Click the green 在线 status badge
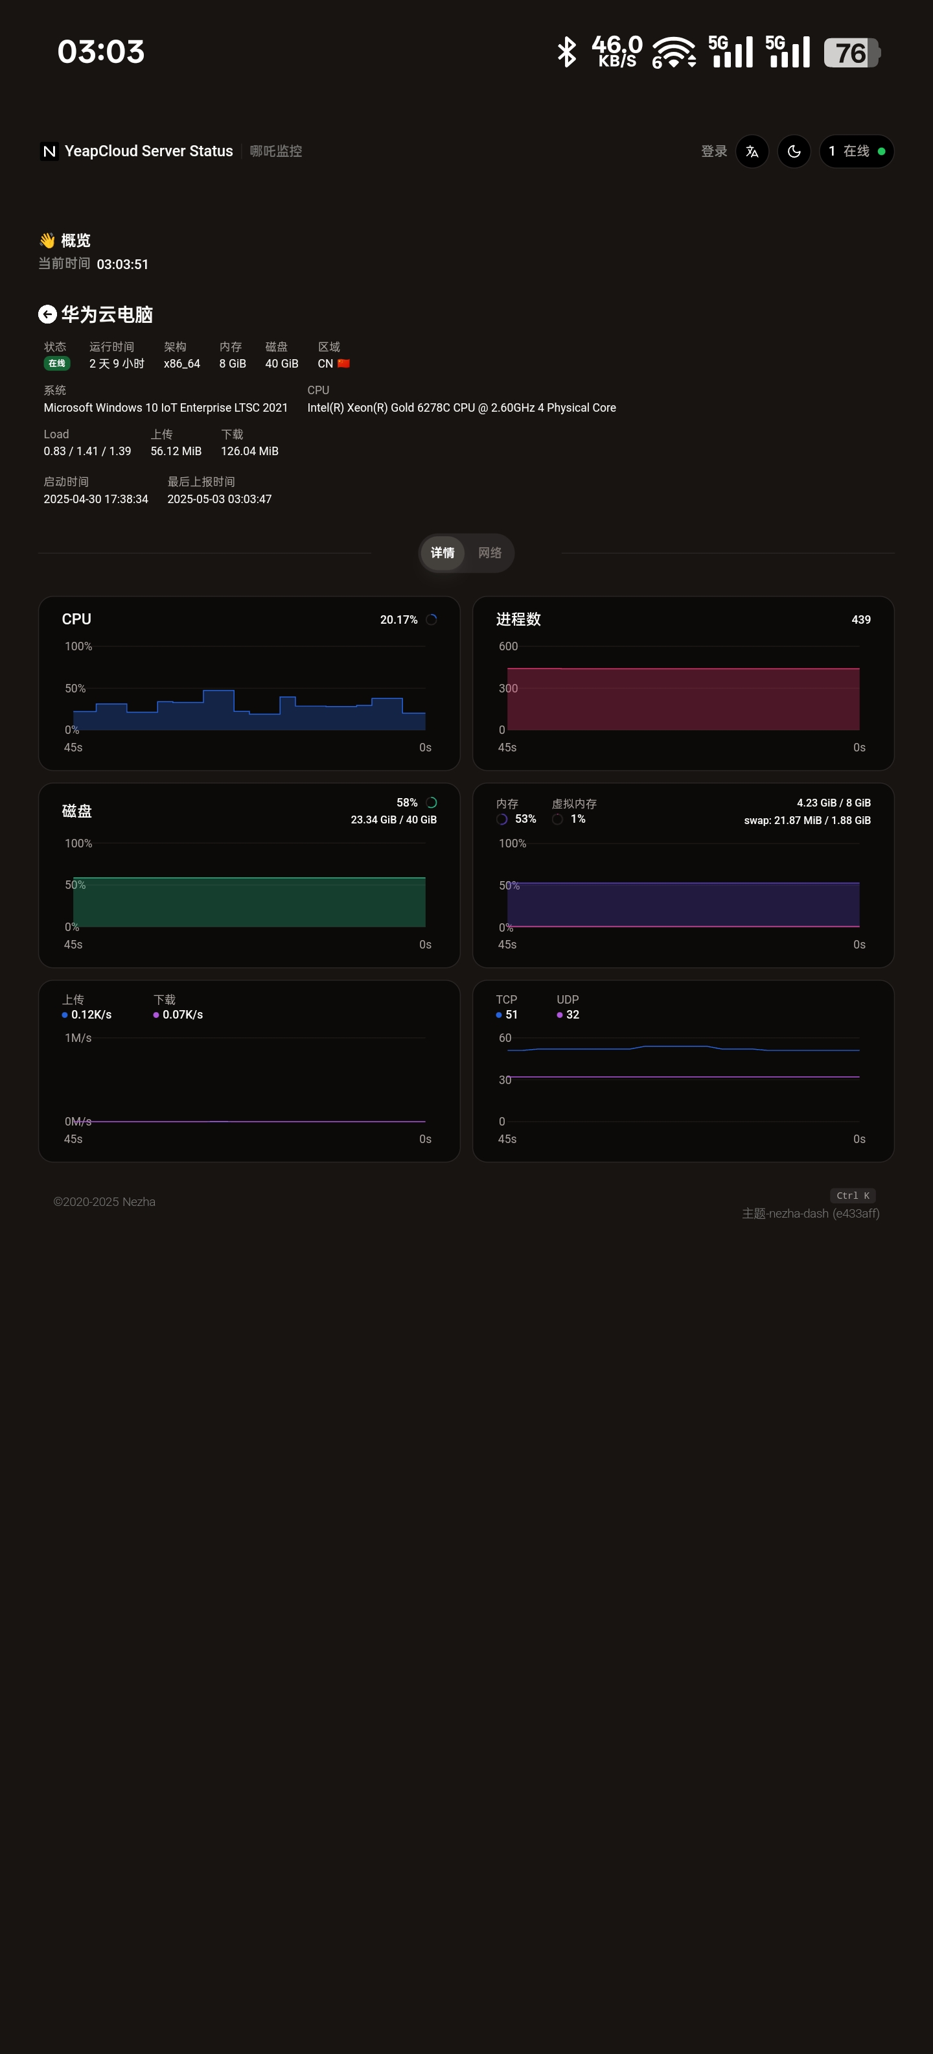The width and height of the screenshot is (933, 2054). [56, 364]
